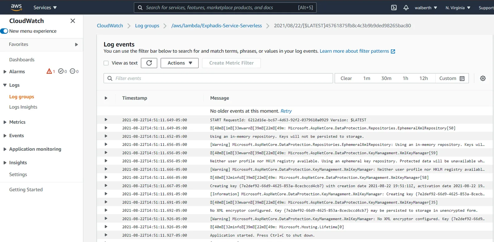Expand the XmlKeyManager[35] log row

pos(106,202)
